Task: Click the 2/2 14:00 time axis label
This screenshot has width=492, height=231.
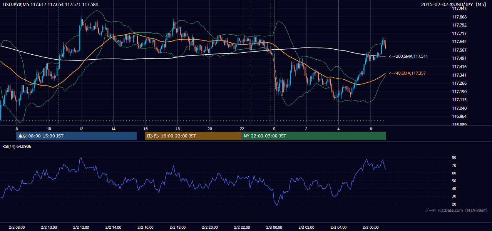Action: 113,228
